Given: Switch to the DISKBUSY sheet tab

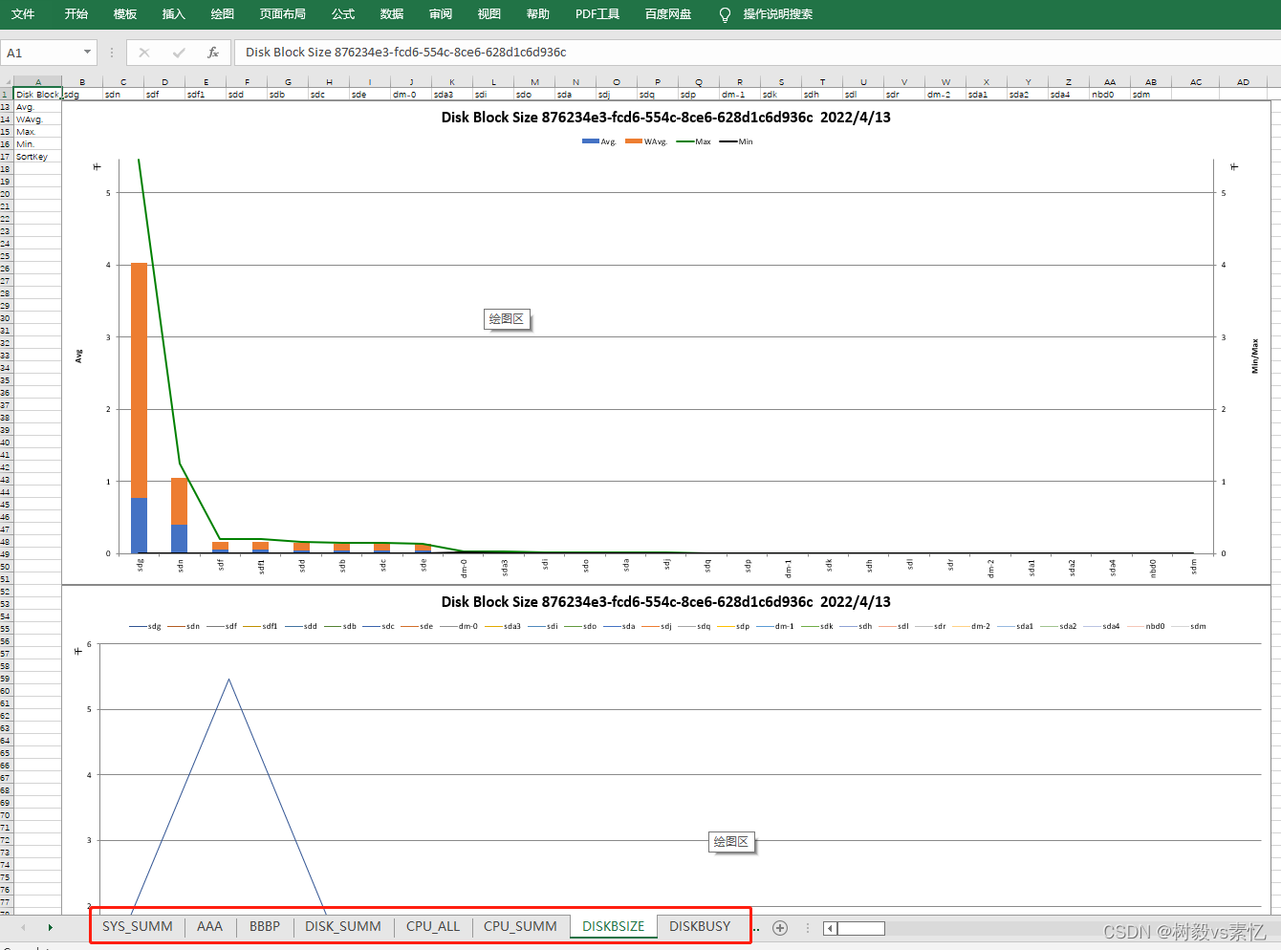Looking at the screenshot, I should point(700,926).
